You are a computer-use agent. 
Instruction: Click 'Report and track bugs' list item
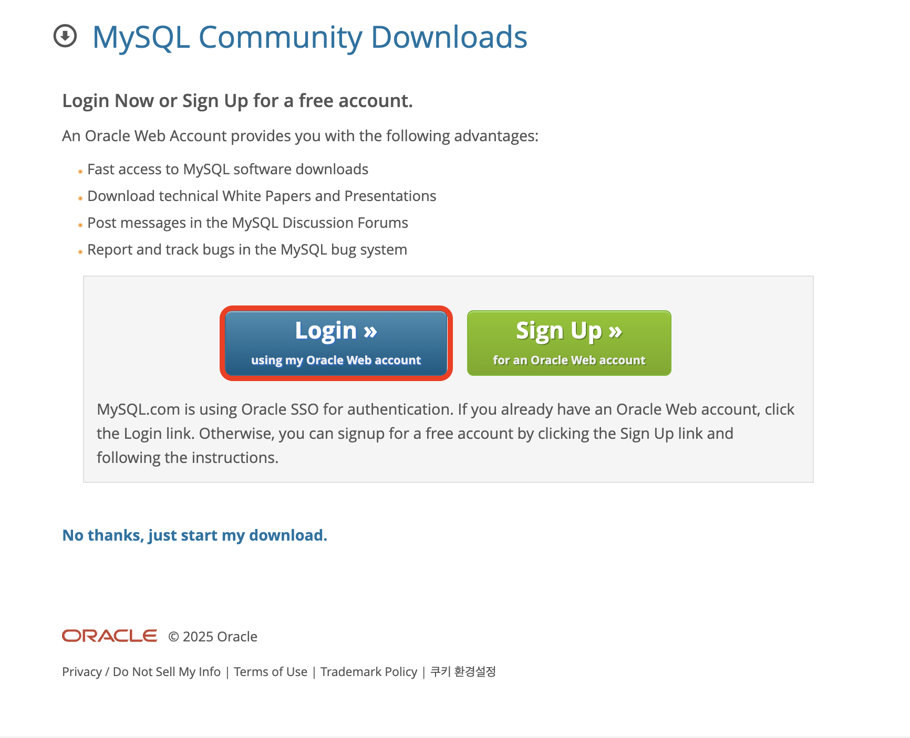pos(247,250)
